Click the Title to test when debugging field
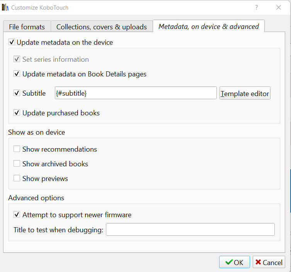 [190, 230]
